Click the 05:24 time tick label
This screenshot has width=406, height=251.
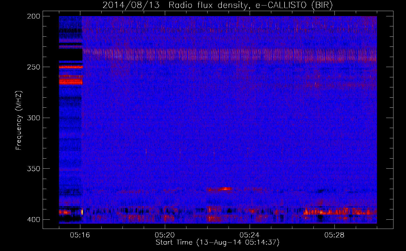250,235
